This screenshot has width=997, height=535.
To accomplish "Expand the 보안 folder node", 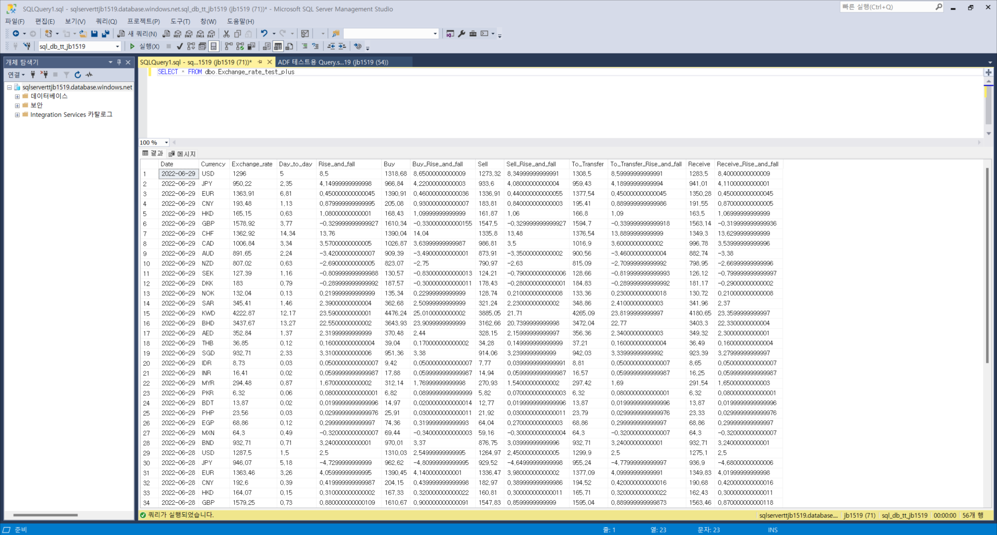I will click(x=17, y=105).
